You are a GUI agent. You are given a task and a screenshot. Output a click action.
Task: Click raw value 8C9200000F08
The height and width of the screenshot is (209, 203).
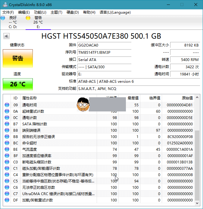180,137
